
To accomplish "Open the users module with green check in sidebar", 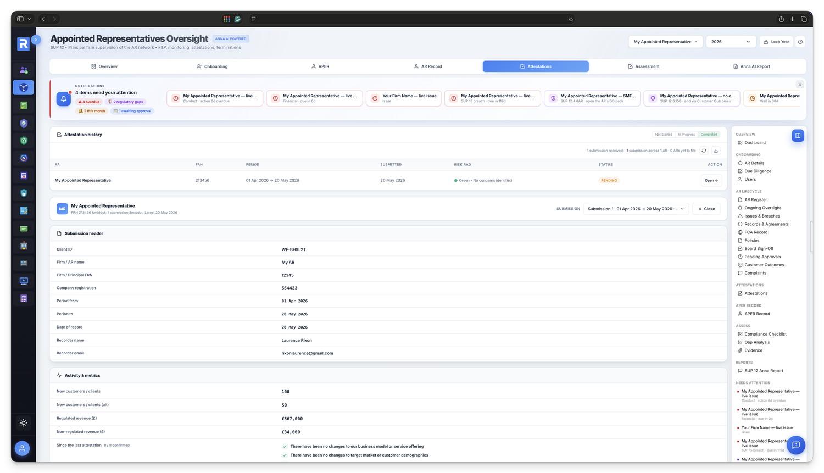I will 24,70.
